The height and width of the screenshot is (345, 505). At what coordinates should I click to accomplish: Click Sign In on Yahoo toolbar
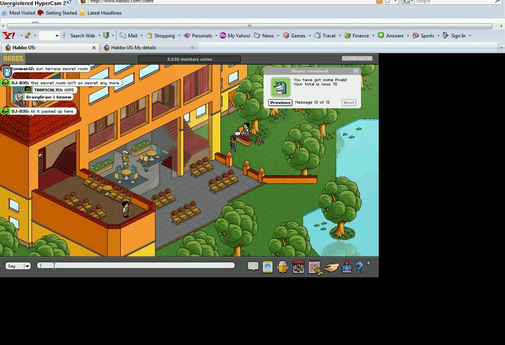[454, 35]
